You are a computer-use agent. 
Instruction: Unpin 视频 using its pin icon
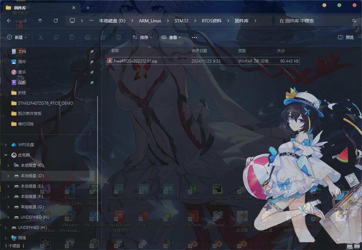click(92, 83)
